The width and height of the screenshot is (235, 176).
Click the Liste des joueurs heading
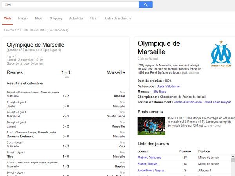153,144
